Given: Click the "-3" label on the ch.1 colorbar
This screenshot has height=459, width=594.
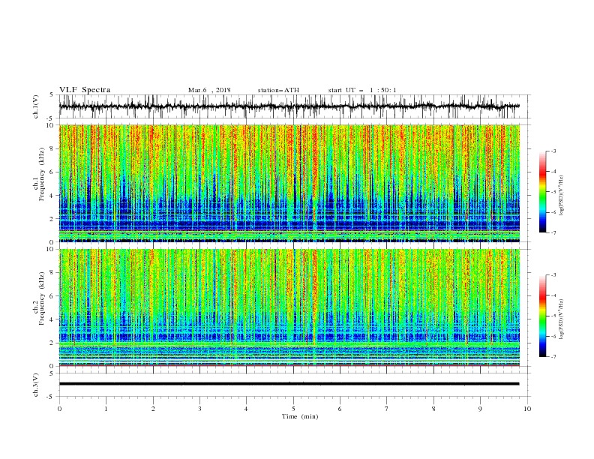Looking at the screenshot, I should tap(553, 151).
